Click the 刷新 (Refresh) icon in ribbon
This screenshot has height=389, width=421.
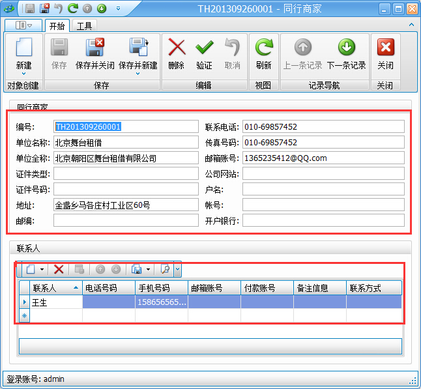click(x=264, y=48)
